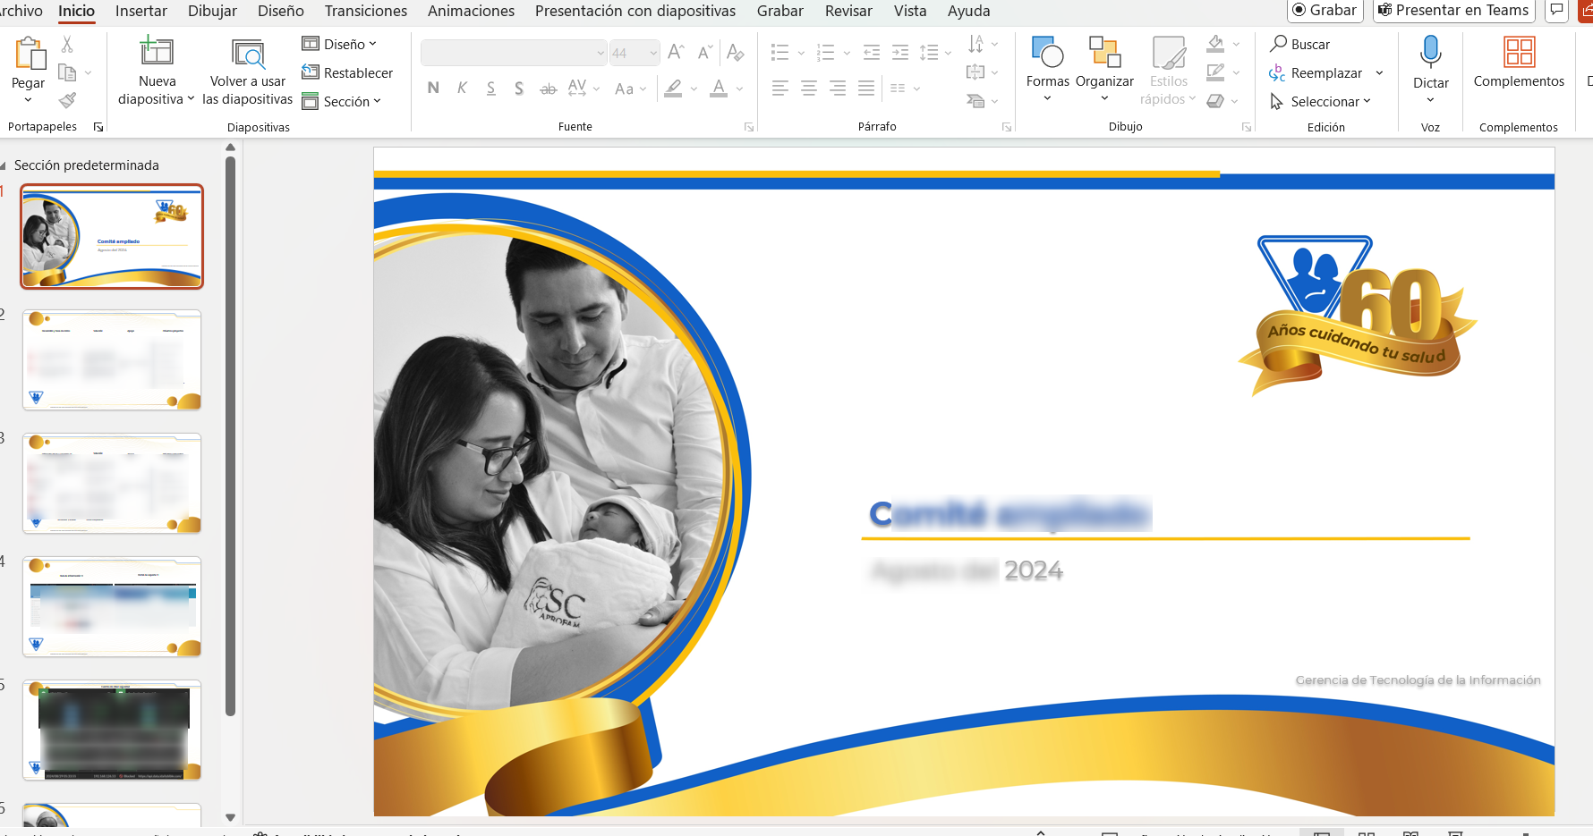The width and height of the screenshot is (1593, 836).
Task: Open the Sección dropdown
Action: pos(341,101)
